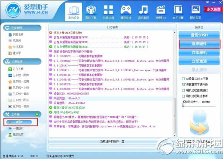Open the 视频影片 clapperboard icon
Screen dimensions: 223x159
tap(161, 12)
